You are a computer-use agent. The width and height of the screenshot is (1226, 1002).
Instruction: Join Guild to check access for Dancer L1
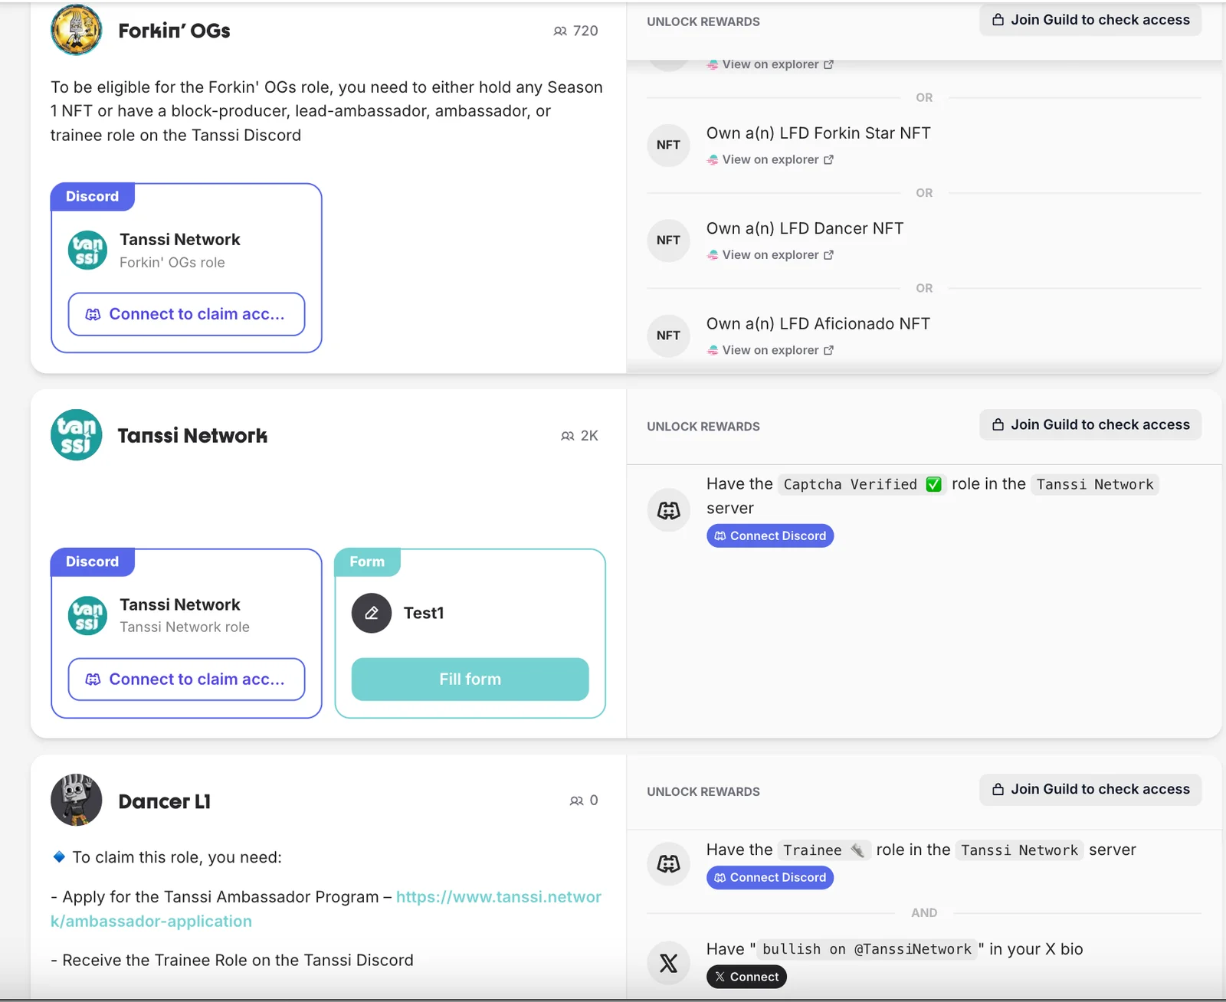(x=1090, y=789)
